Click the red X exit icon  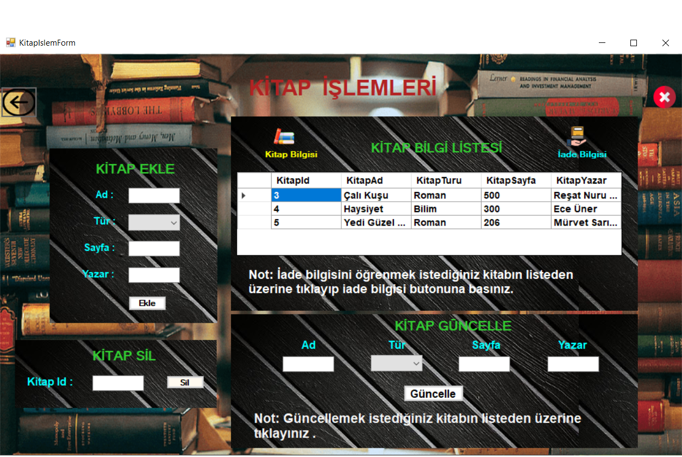click(664, 97)
